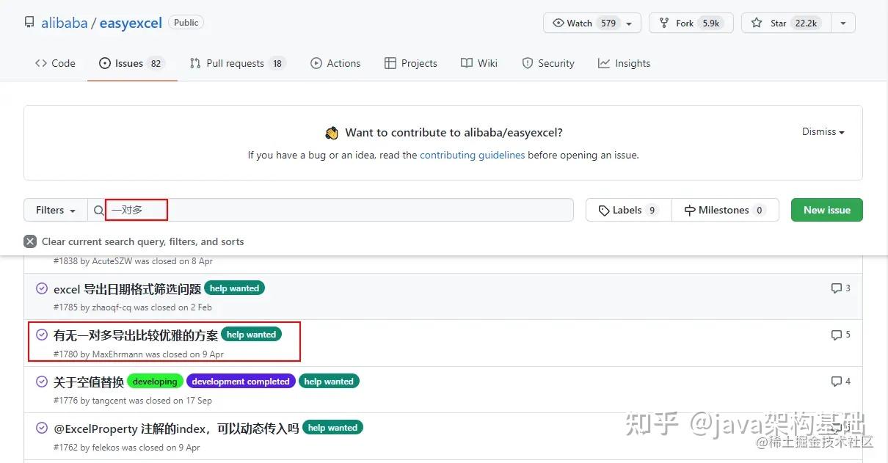Expand the Star options caret
This screenshot has width=888, height=463.
click(x=842, y=23)
